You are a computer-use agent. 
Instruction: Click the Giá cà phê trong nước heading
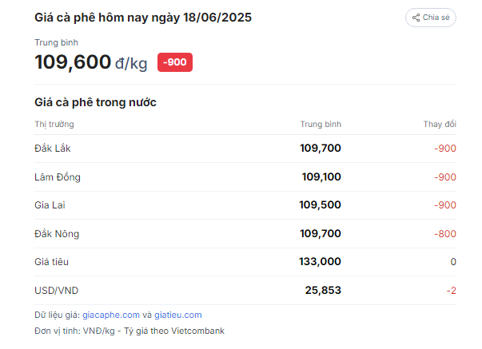point(95,102)
